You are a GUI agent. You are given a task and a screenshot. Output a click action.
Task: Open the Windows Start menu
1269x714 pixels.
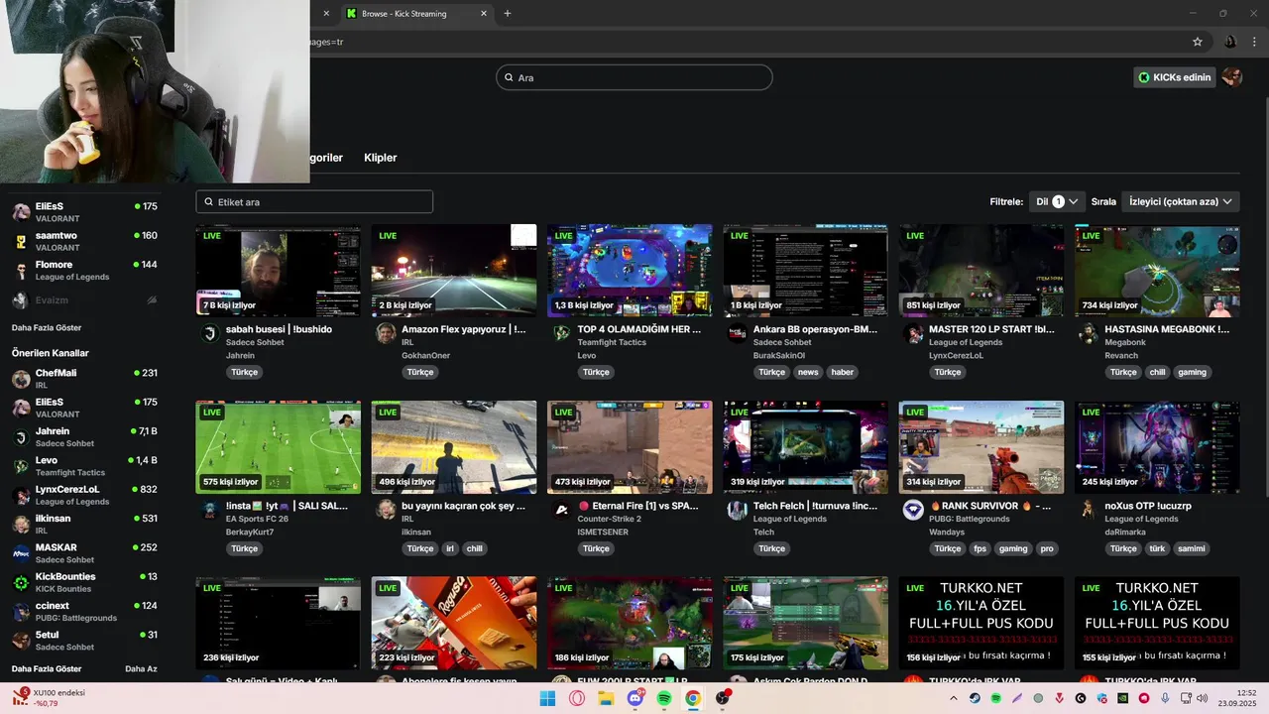tap(547, 698)
